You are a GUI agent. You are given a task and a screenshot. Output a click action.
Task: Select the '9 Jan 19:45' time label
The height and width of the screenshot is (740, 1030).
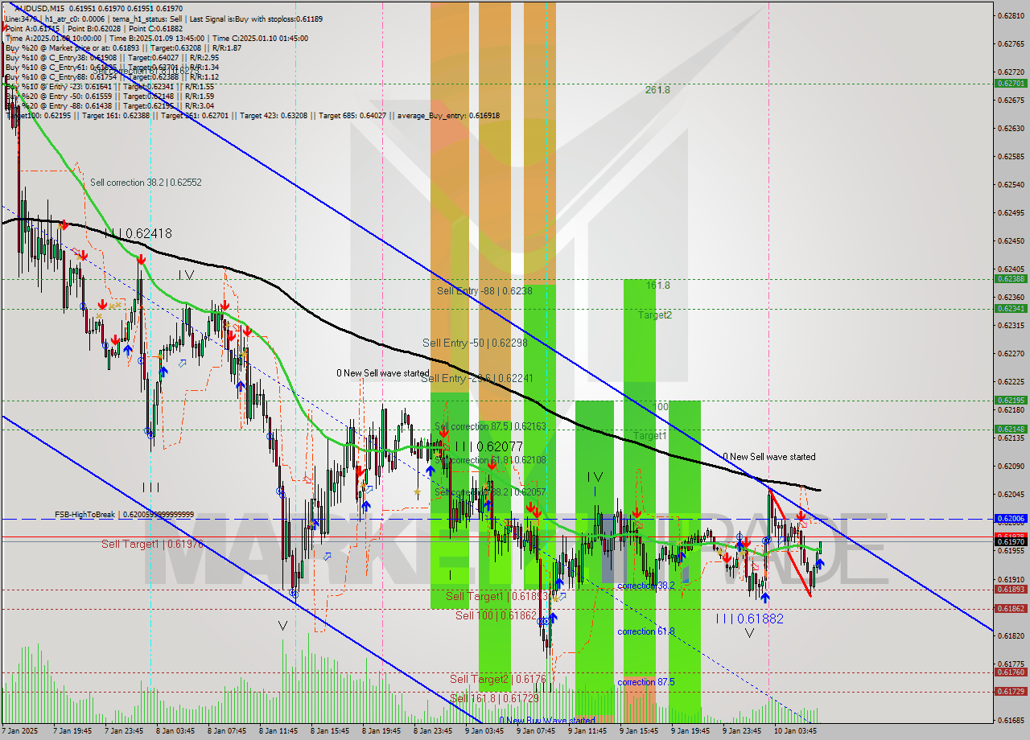pos(690,731)
